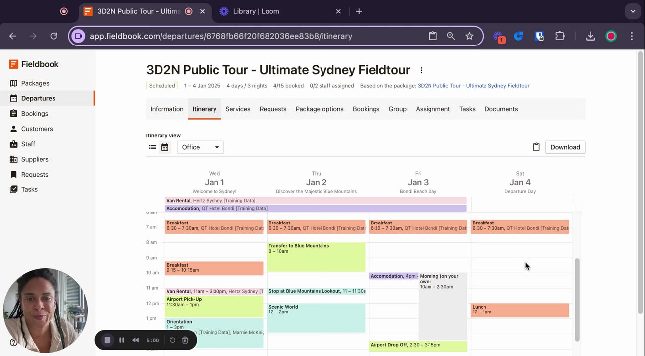Click the clipboard icon in the address bar
The width and height of the screenshot is (645, 356).
pos(432,36)
